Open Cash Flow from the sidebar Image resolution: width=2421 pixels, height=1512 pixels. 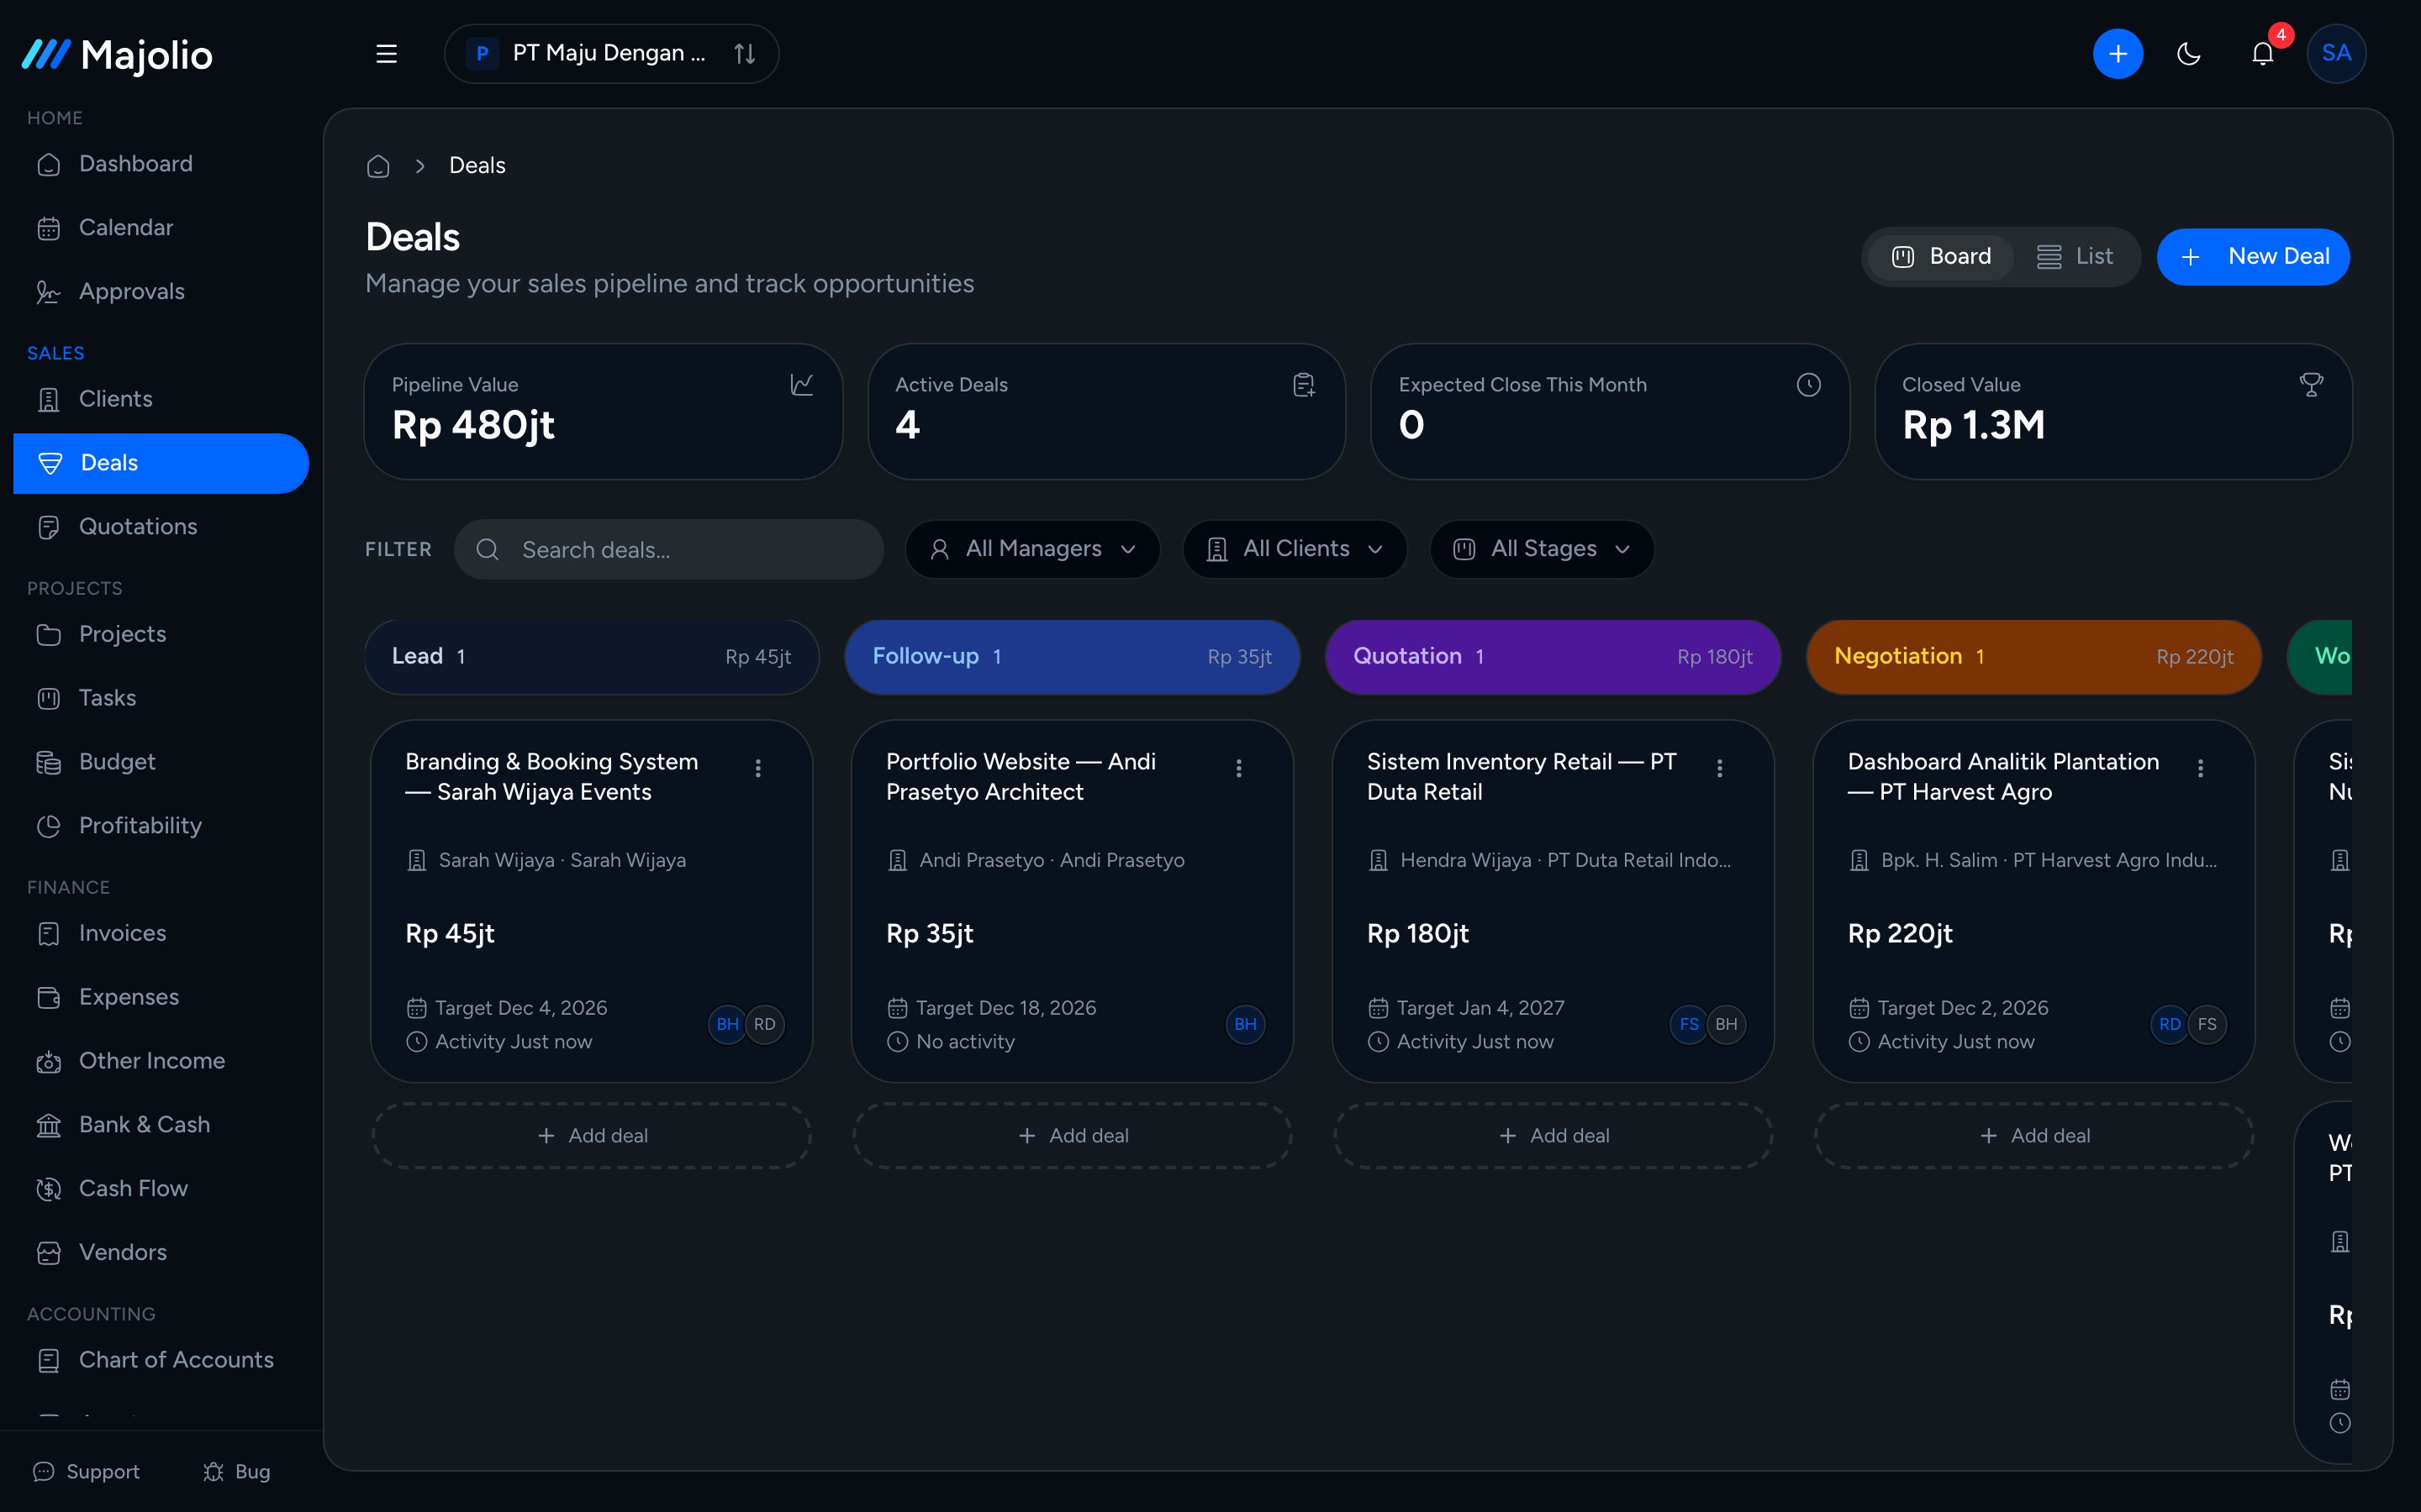point(161,1189)
